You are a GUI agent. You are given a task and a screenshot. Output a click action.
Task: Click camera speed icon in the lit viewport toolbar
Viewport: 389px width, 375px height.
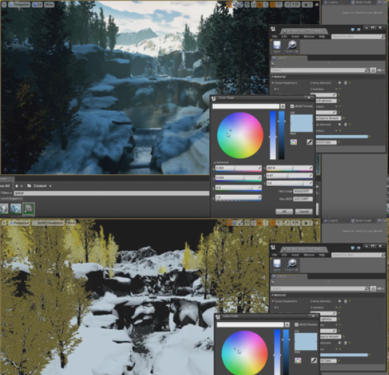click(307, 4)
